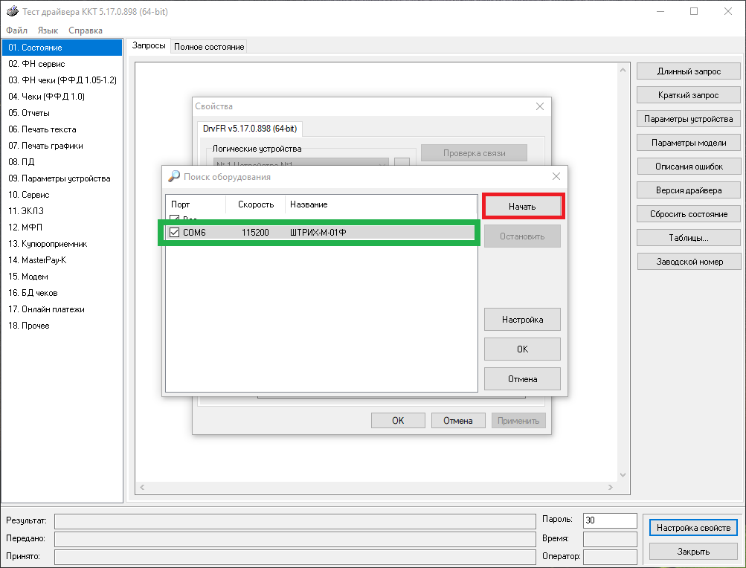Switch to the Полное состояние tab

[x=209, y=47]
